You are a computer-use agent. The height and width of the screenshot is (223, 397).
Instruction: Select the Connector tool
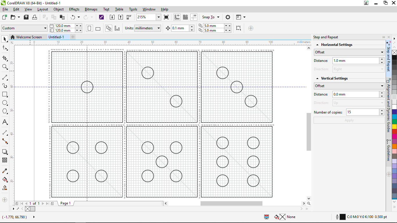[5, 141]
